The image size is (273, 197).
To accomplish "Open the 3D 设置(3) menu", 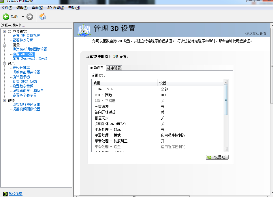I will tap(56, 8).
